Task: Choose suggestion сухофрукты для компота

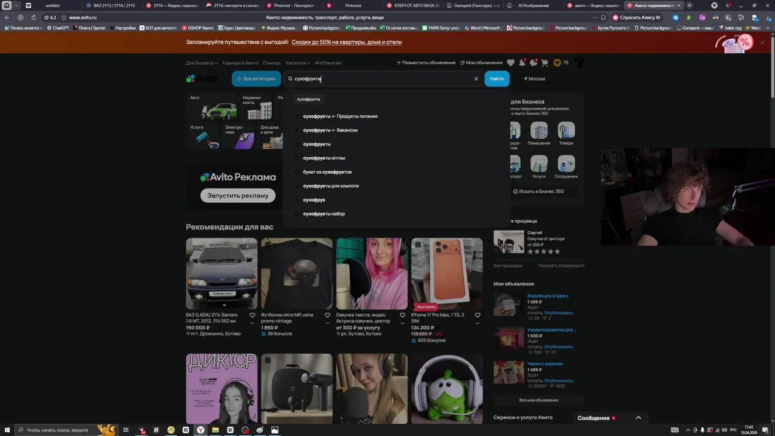Action: [x=331, y=186]
